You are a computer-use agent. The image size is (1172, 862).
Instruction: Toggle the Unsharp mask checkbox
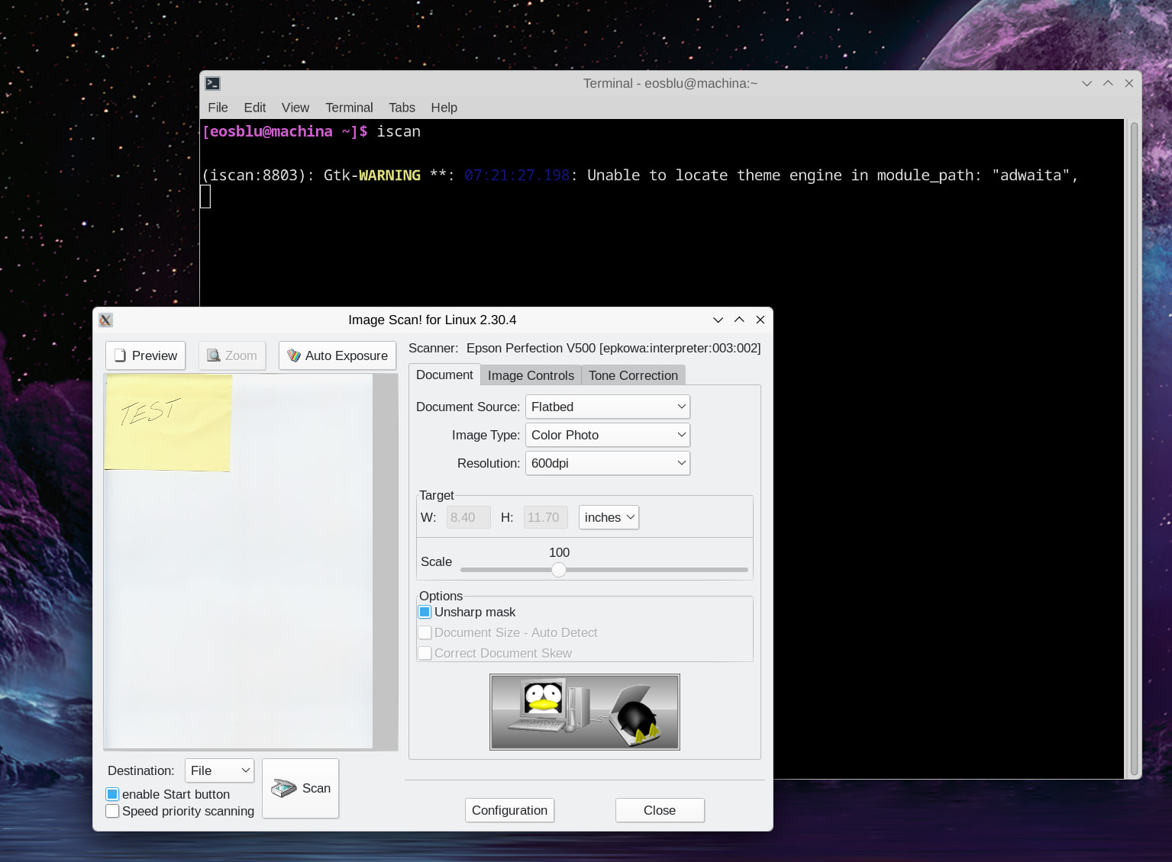pyautogui.click(x=425, y=612)
